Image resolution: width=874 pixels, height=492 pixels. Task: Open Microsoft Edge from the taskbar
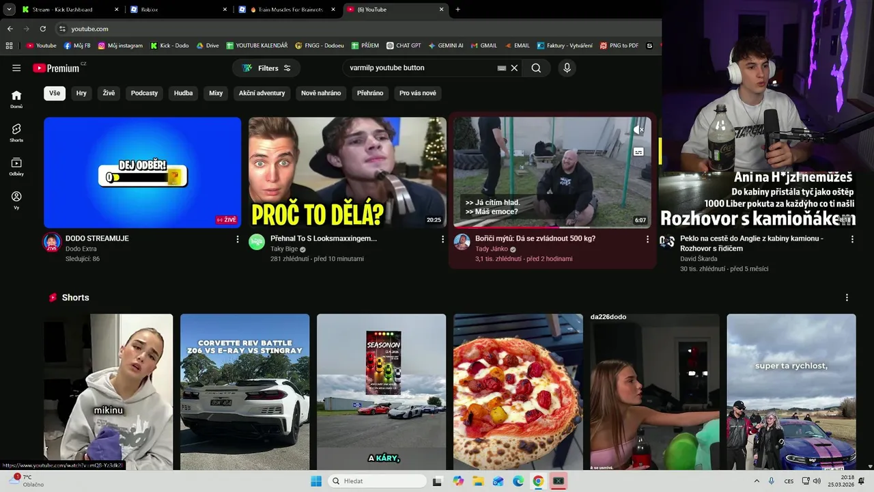(518, 481)
